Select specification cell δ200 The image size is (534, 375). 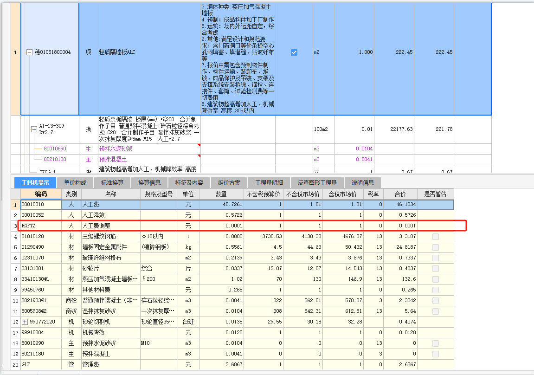pos(159,279)
